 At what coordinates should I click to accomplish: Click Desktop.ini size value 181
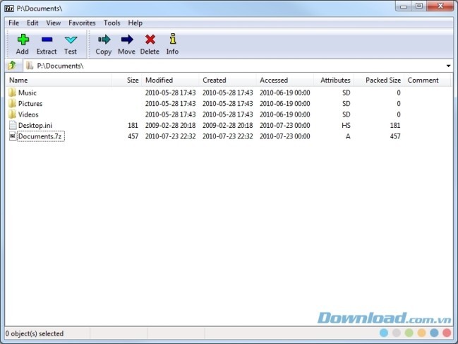coord(133,126)
